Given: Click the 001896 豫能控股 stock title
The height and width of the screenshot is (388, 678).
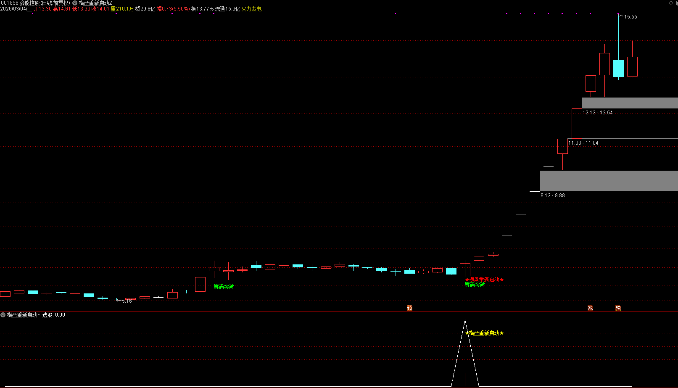Looking at the screenshot, I should 35,3.
